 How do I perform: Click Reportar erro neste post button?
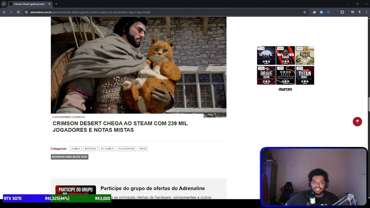(69, 157)
